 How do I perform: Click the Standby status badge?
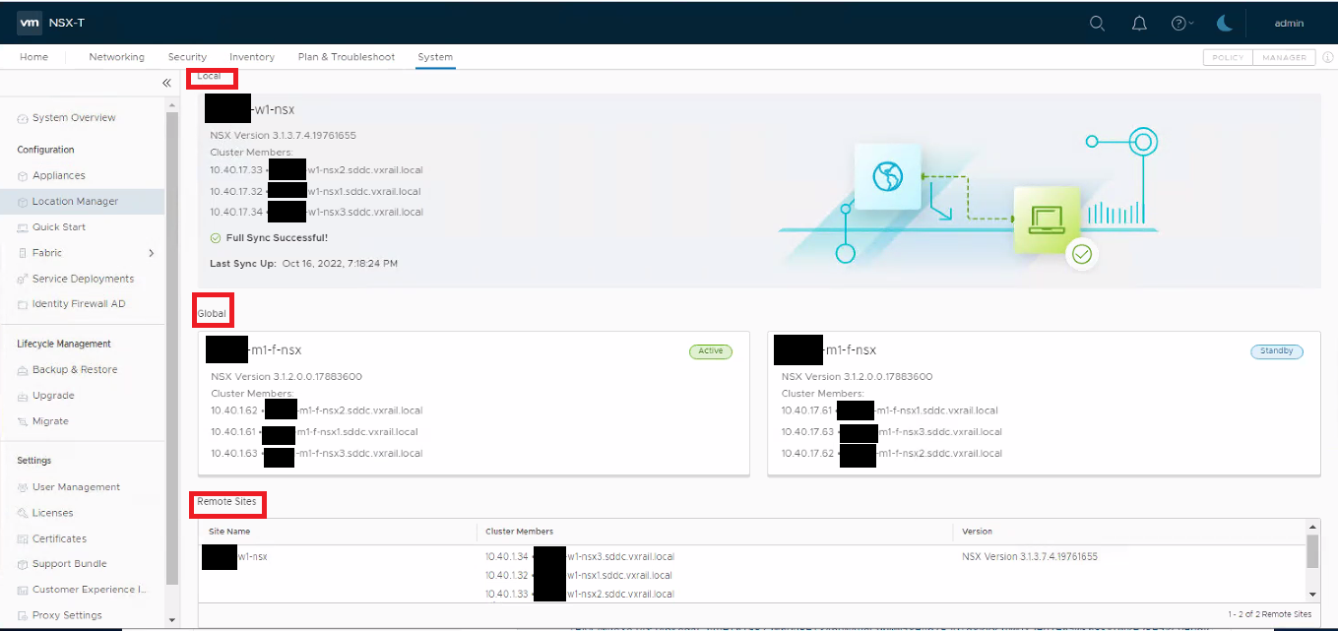pyautogui.click(x=1276, y=351)
